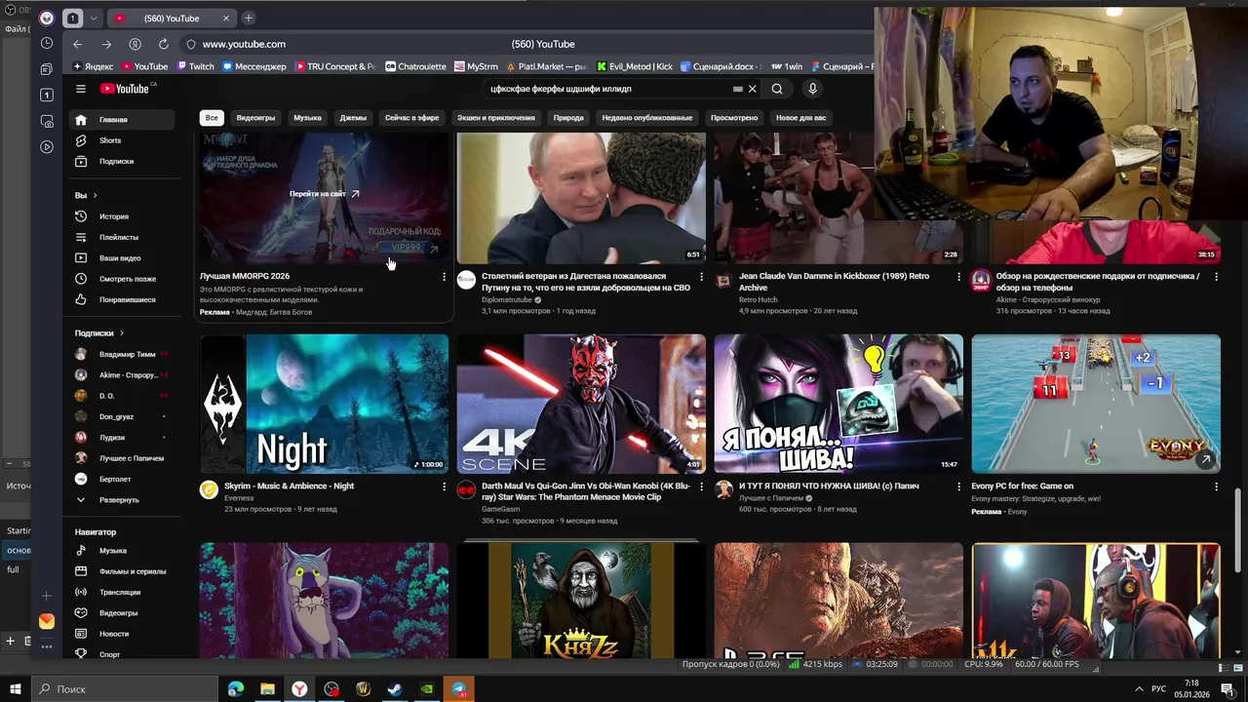Open the Plati.Market bookmark
The width and height of the screenshot is (1248, 702).
pos(546,66)
